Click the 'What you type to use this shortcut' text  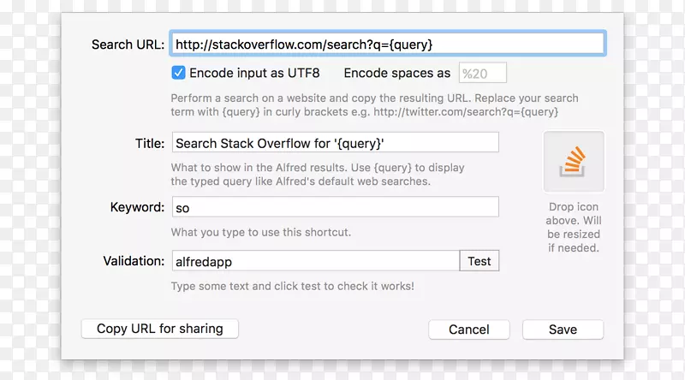click(x=261, y=232)
